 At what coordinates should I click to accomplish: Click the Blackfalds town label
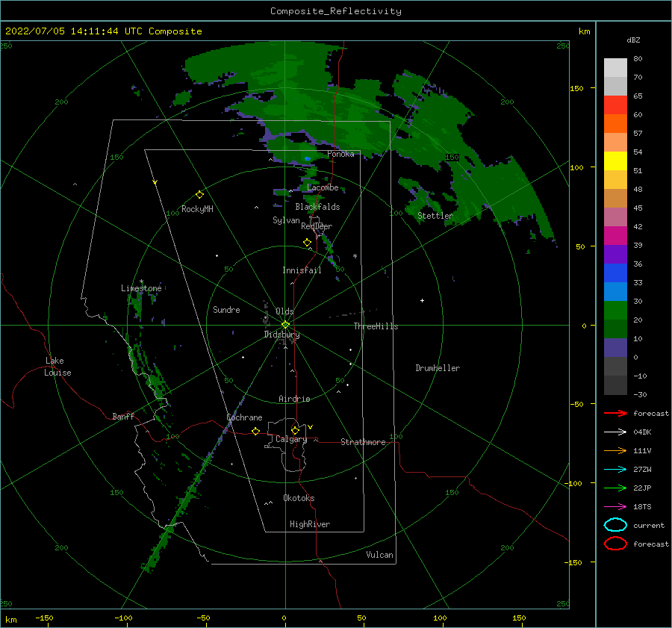pos(317,207)
